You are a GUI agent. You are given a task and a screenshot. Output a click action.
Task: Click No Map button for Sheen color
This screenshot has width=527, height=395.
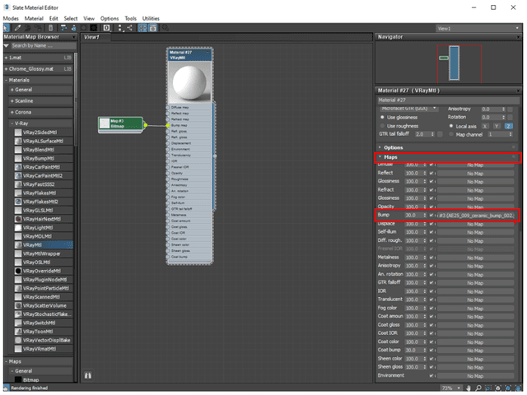point(475,359)
